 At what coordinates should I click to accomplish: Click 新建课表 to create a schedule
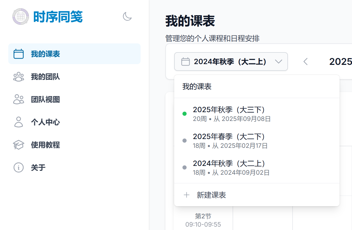pos(211,195)
